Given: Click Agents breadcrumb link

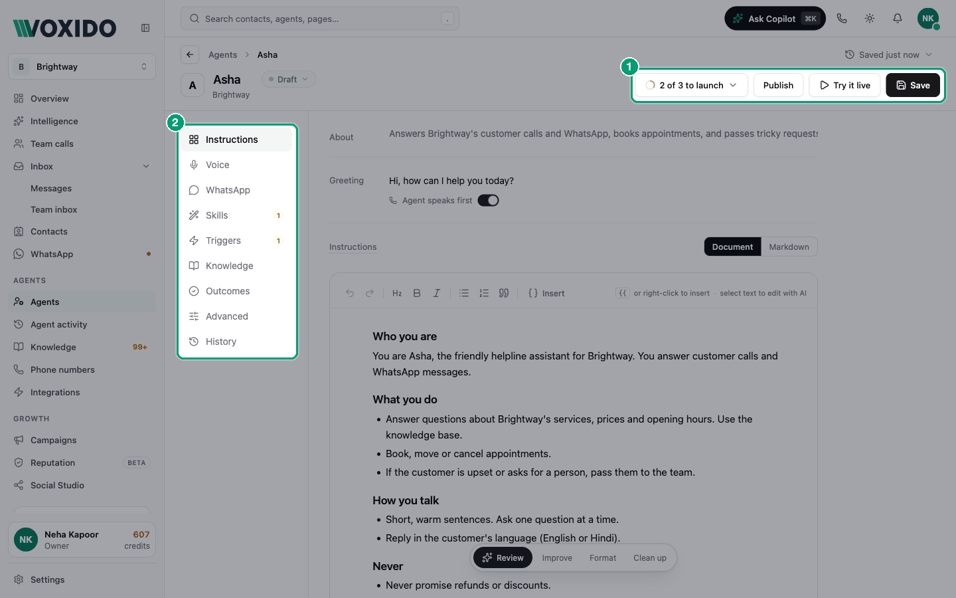Looking at the screenshot, I should [222, 54].
